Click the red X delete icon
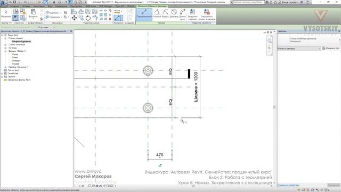This screenshot has height=192, width=341. tap(110, 19)
